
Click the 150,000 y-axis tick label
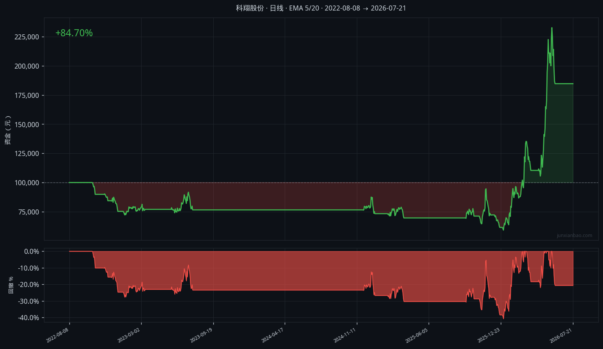(27, 124)
